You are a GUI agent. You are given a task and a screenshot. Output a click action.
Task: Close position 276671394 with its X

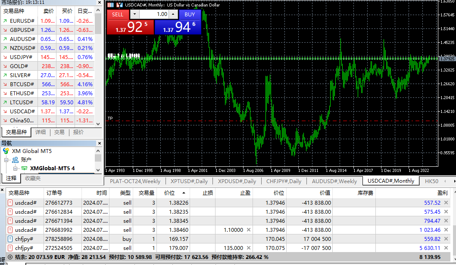coord(446,221)
